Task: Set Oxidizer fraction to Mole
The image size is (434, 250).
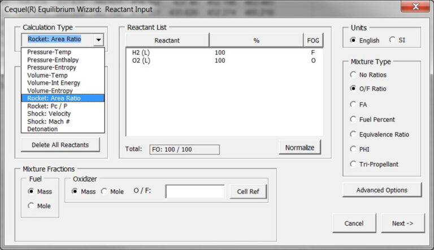Action: pyautogui.click(x=112, y=191)
